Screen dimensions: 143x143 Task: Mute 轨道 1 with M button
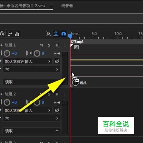[41, 45]
